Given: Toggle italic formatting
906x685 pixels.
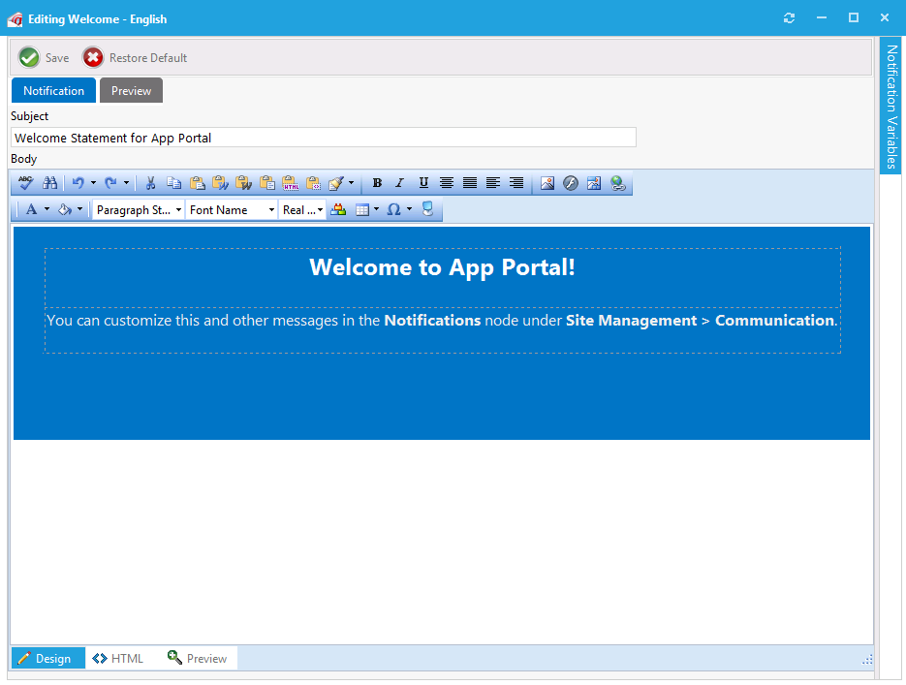Looking at the screenshot, I should (399, 183).
